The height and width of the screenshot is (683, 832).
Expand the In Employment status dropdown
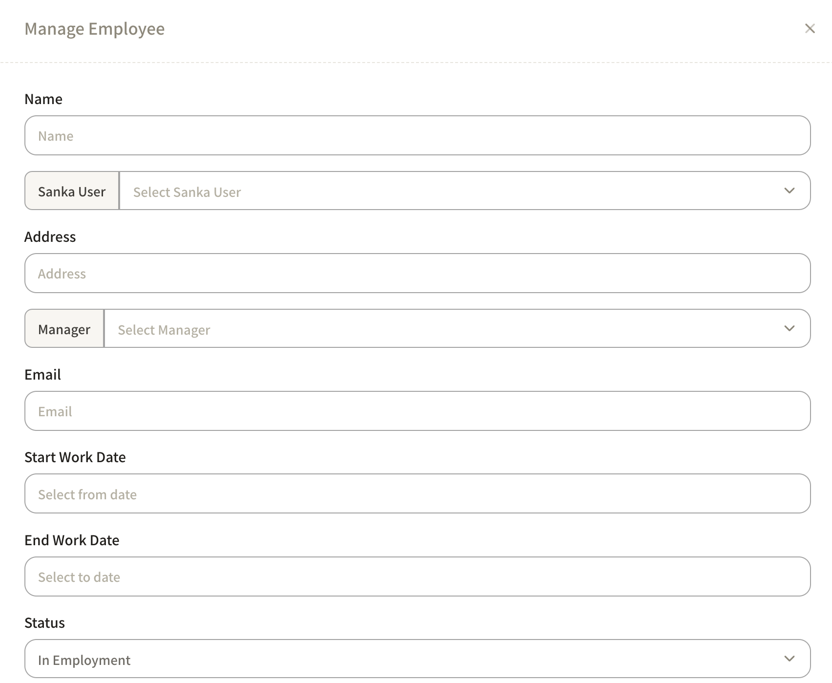[x=400, y=660]
